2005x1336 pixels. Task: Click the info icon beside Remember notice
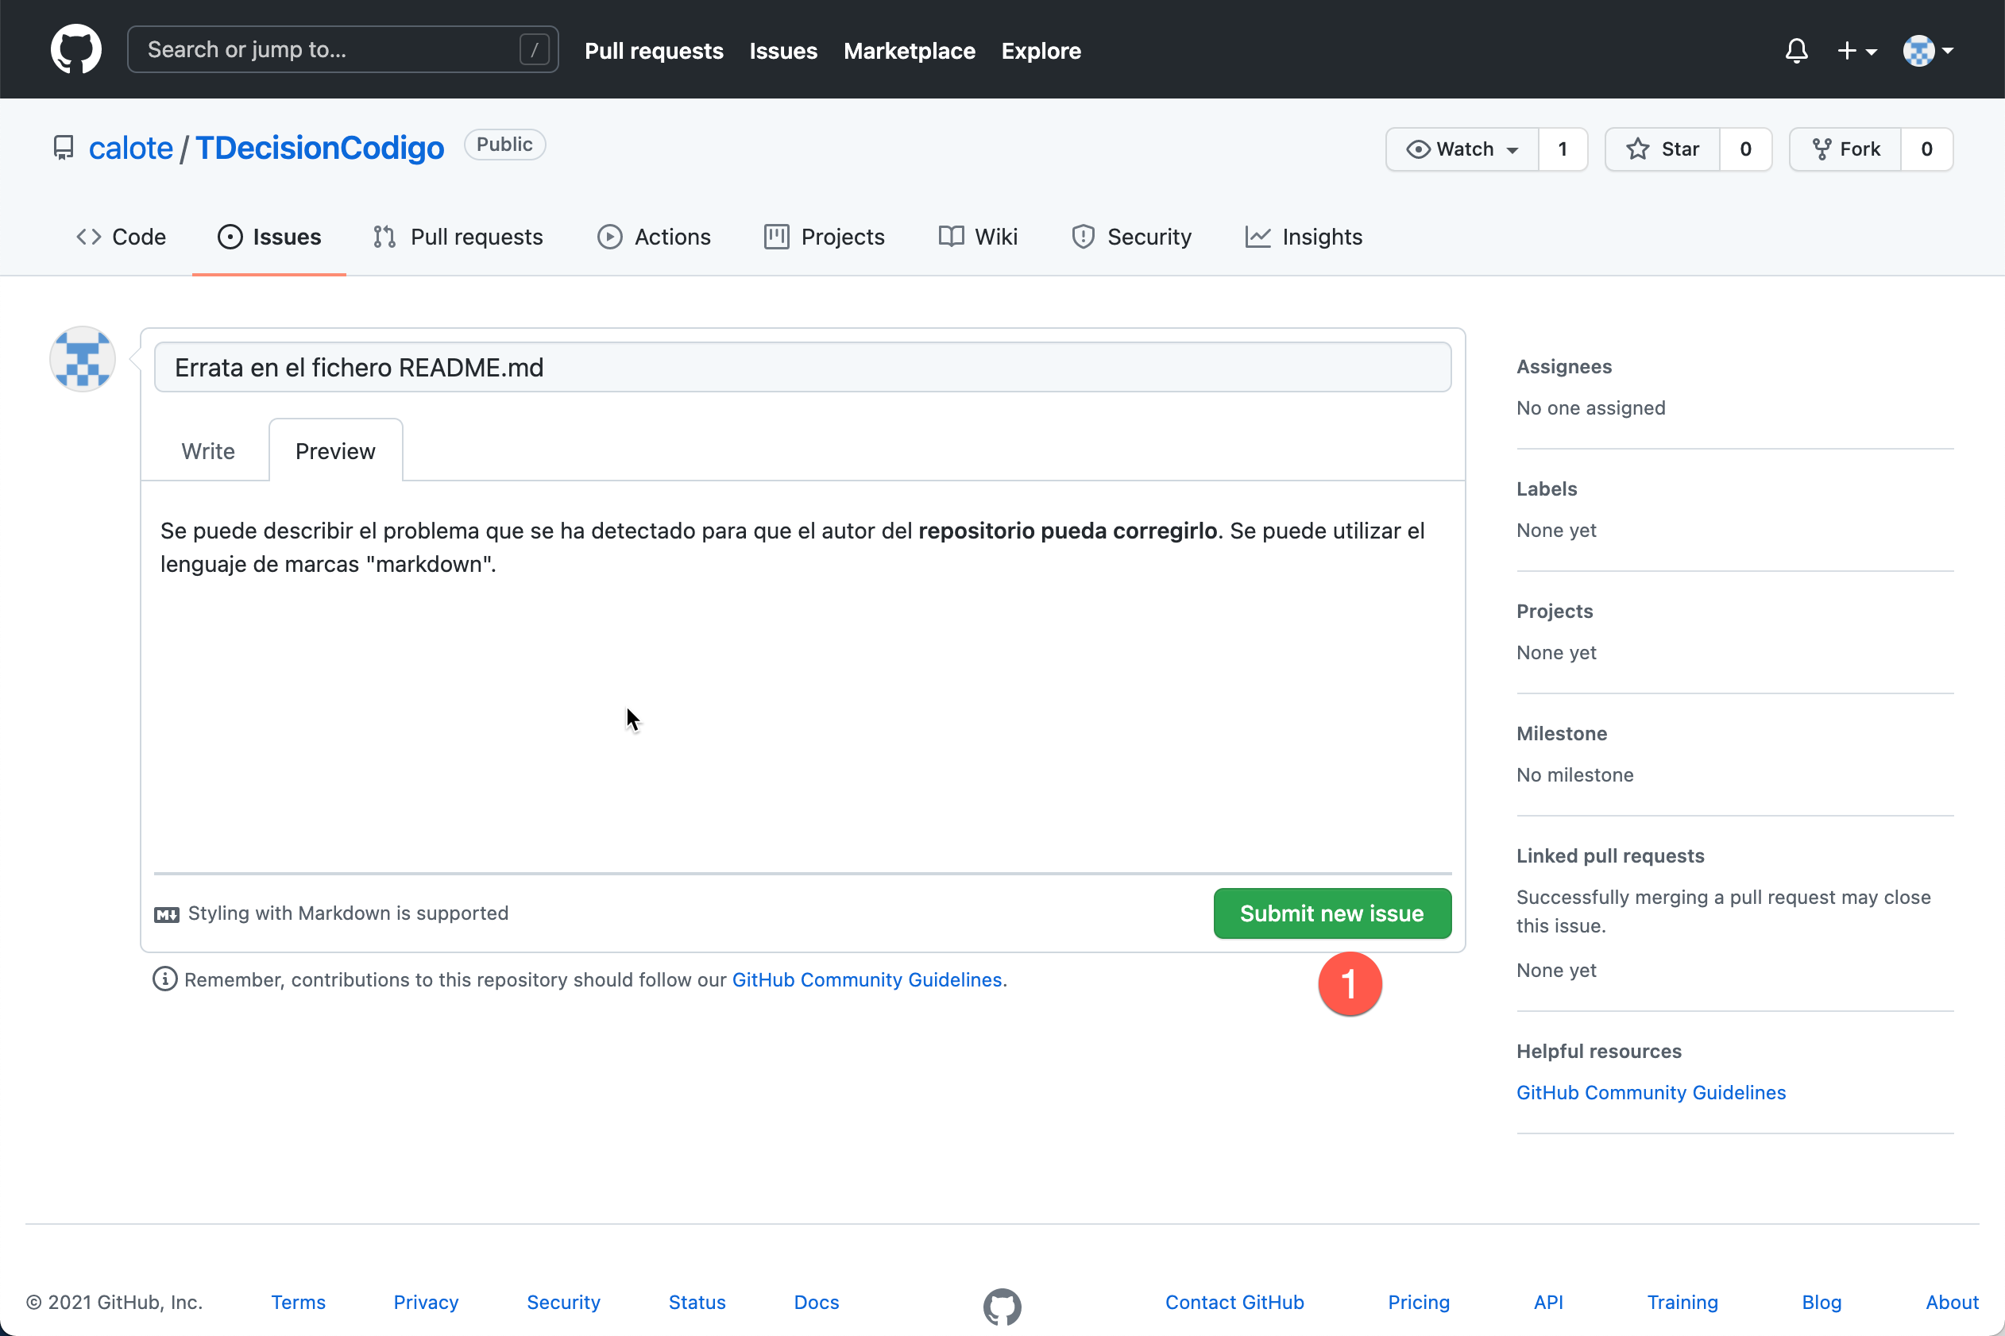(x=164, y=980)
